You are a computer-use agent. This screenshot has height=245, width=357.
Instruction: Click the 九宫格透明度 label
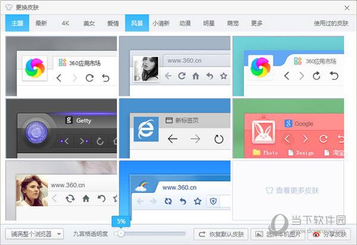click(90, 234)
